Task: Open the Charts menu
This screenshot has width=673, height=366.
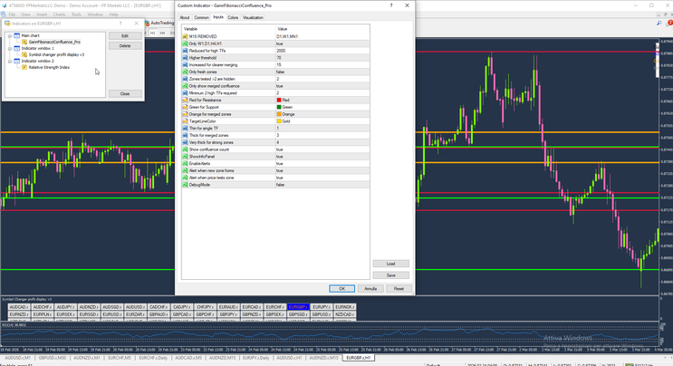Action: pos(59,14)
